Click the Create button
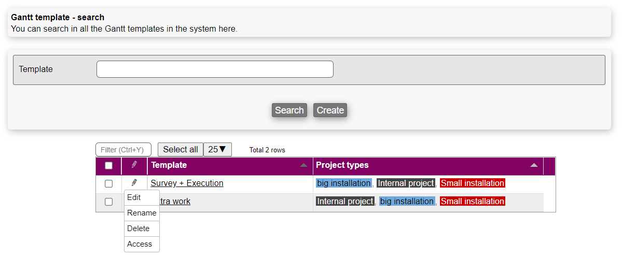This screenshot has height=257, width=622. (330, 110)
